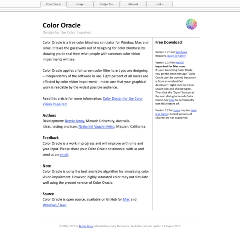Select the Free Download heading
The image size is (240, 234).
[x=168, y=42]
